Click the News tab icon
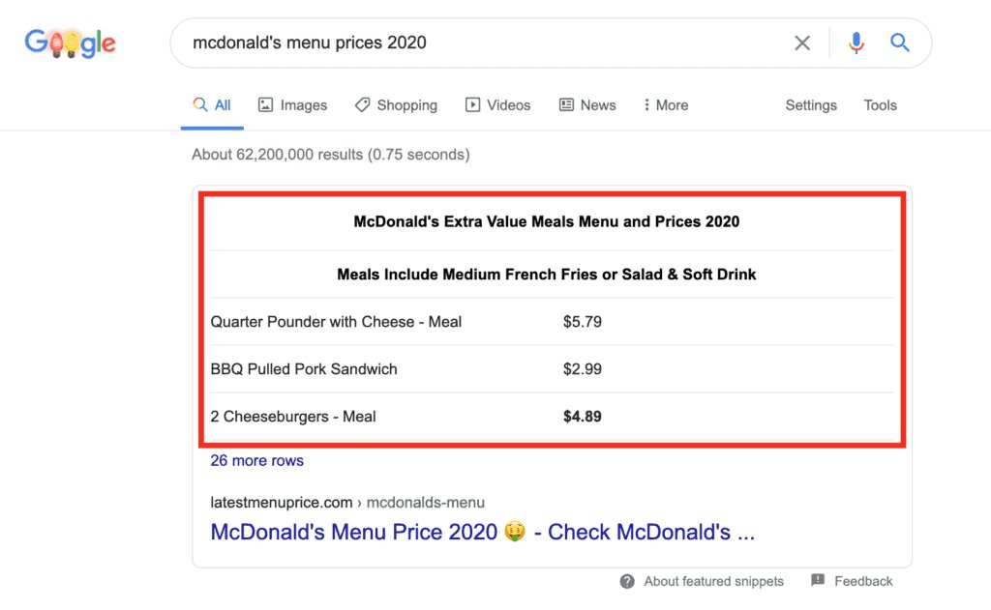 pyautogui.click(x=567, y=105)
